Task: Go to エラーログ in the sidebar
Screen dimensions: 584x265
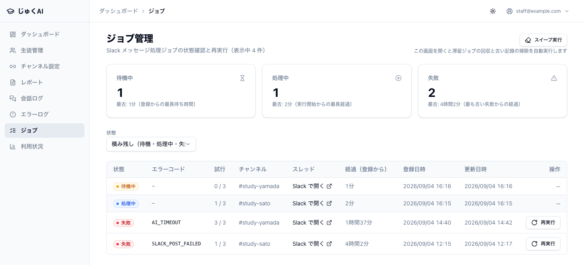Action: click(x=44, y=114)
